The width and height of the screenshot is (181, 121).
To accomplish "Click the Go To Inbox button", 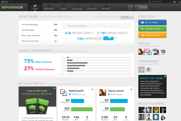I will point(152,22).
